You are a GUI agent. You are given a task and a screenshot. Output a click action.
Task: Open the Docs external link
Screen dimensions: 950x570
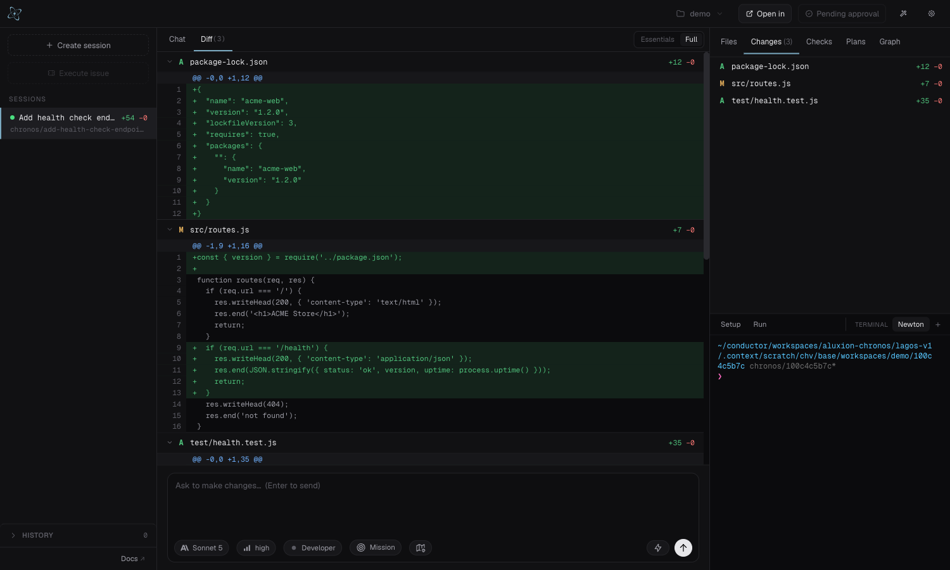[x=133, y=559]
